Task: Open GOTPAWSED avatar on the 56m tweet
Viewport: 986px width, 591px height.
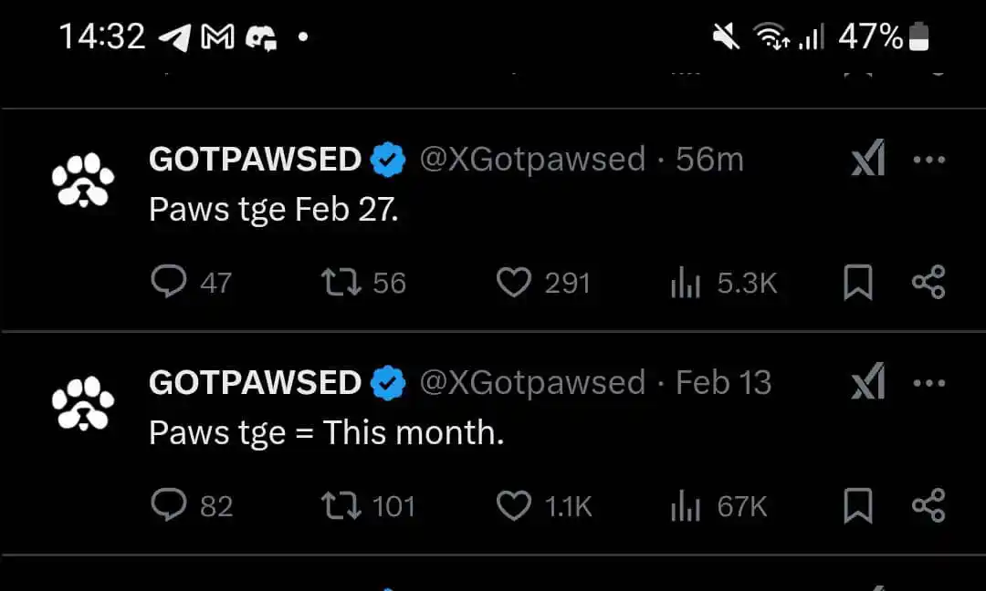Action: (83, 181)
